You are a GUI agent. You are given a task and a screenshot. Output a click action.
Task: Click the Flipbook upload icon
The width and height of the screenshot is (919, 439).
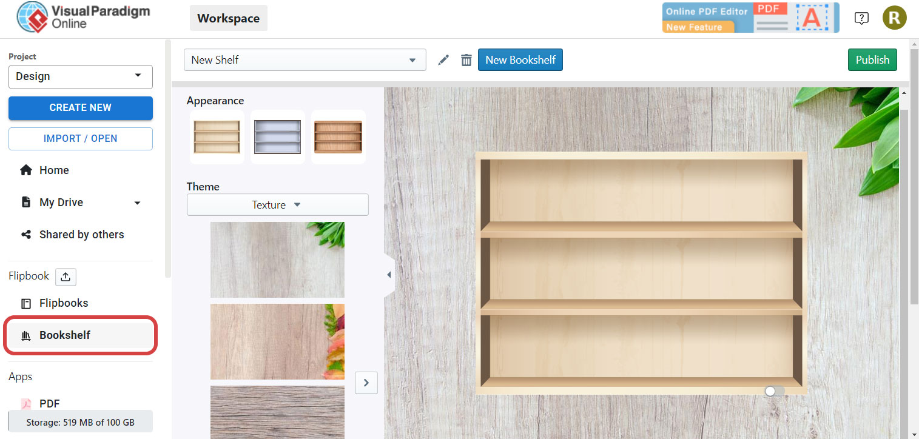[66, 277]
